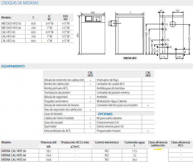Click the side view boiler drawing

(x=130, y=35)
